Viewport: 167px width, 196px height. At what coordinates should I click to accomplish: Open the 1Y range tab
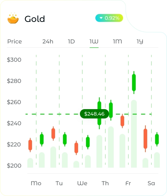point(140,42)
